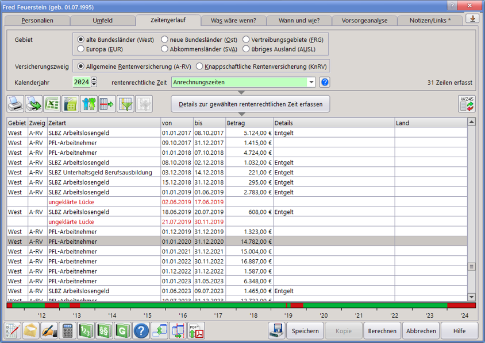Click the PDF export icon
The height and width of the screenshot is (343, 485).
[196, 331]
